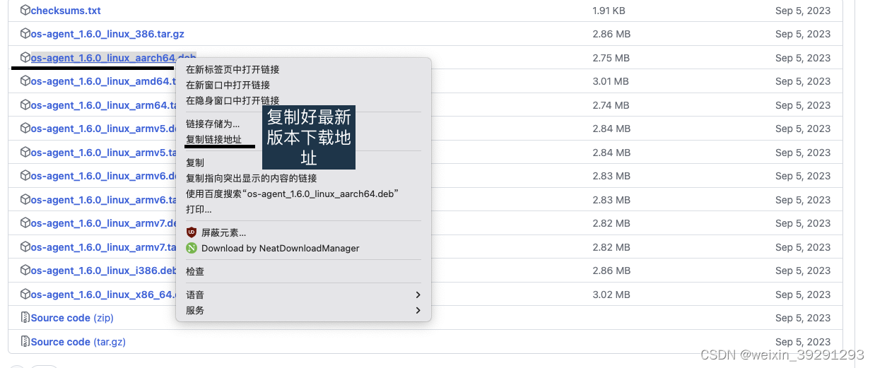This screenshot has height=368, width=875.
Task: Click the 1.91 KB size of checksums.txt
Action: tap(609, 11)
